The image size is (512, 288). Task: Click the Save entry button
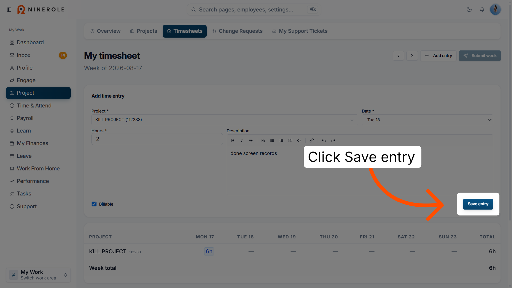(x=478, y=204)
